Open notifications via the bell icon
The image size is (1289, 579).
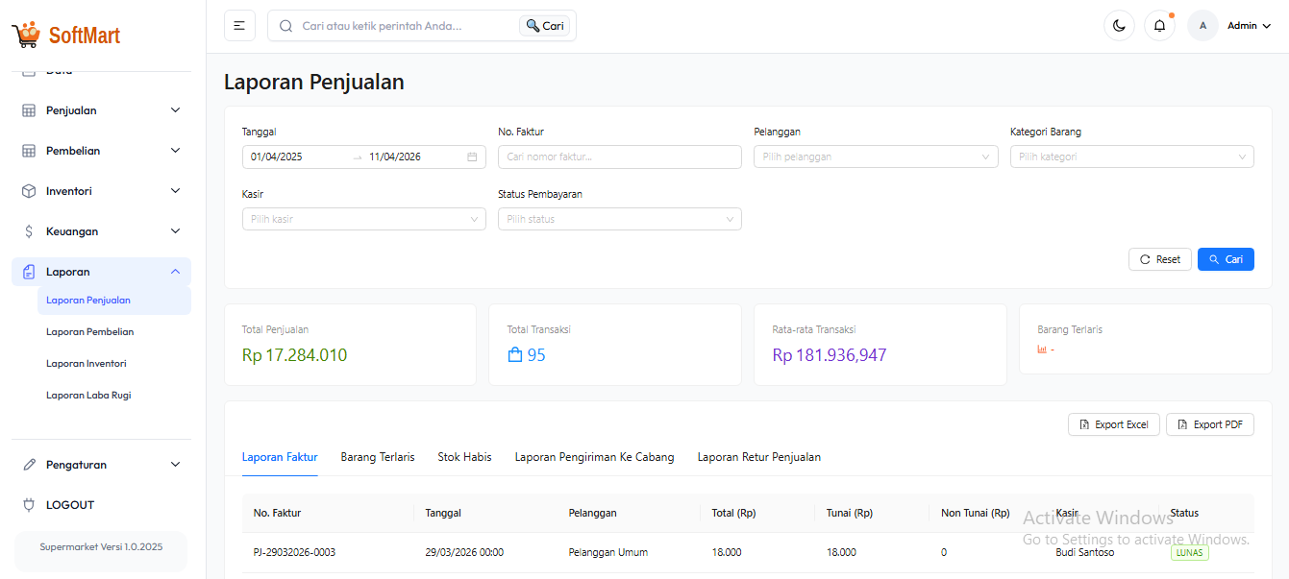(1159, 25)
